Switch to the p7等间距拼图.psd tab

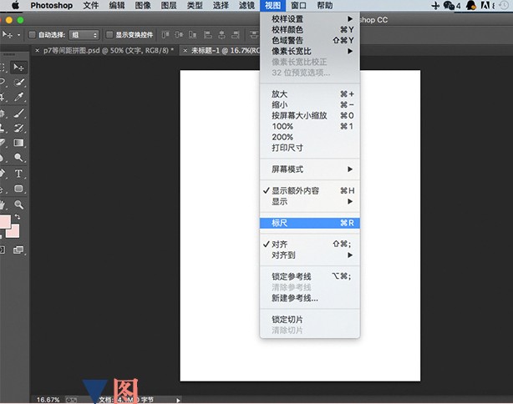click(109, 51)
